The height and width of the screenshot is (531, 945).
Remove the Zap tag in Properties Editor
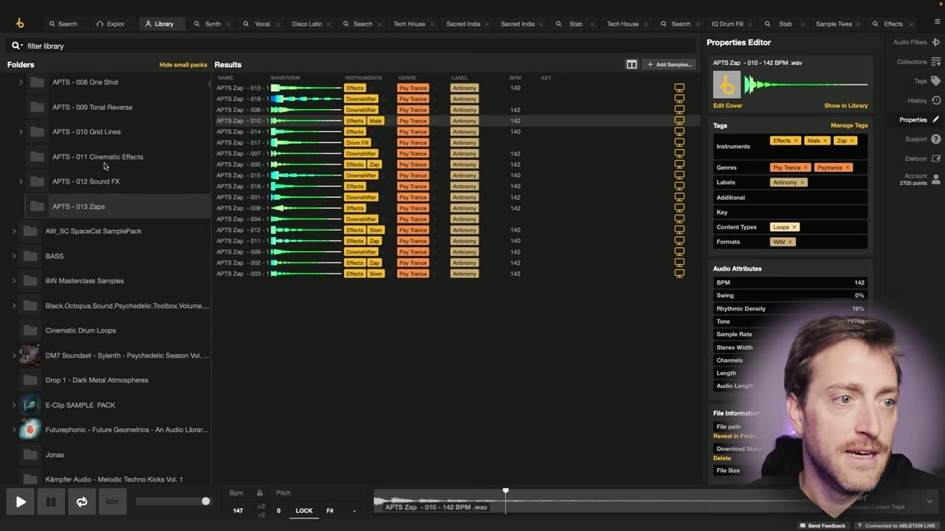(851, 141)
